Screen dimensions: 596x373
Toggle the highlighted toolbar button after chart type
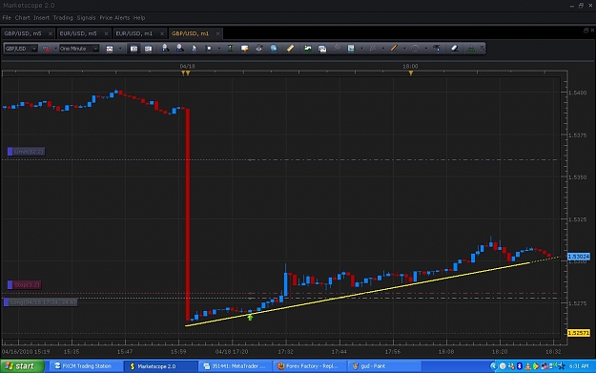tap(134, 49)
